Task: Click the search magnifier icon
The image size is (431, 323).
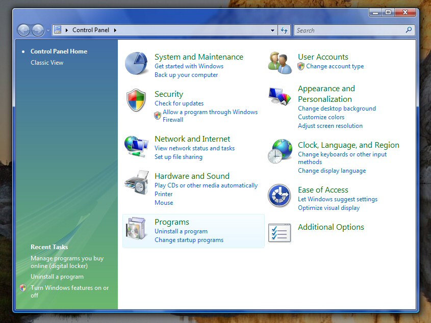Action: [409, 30]
